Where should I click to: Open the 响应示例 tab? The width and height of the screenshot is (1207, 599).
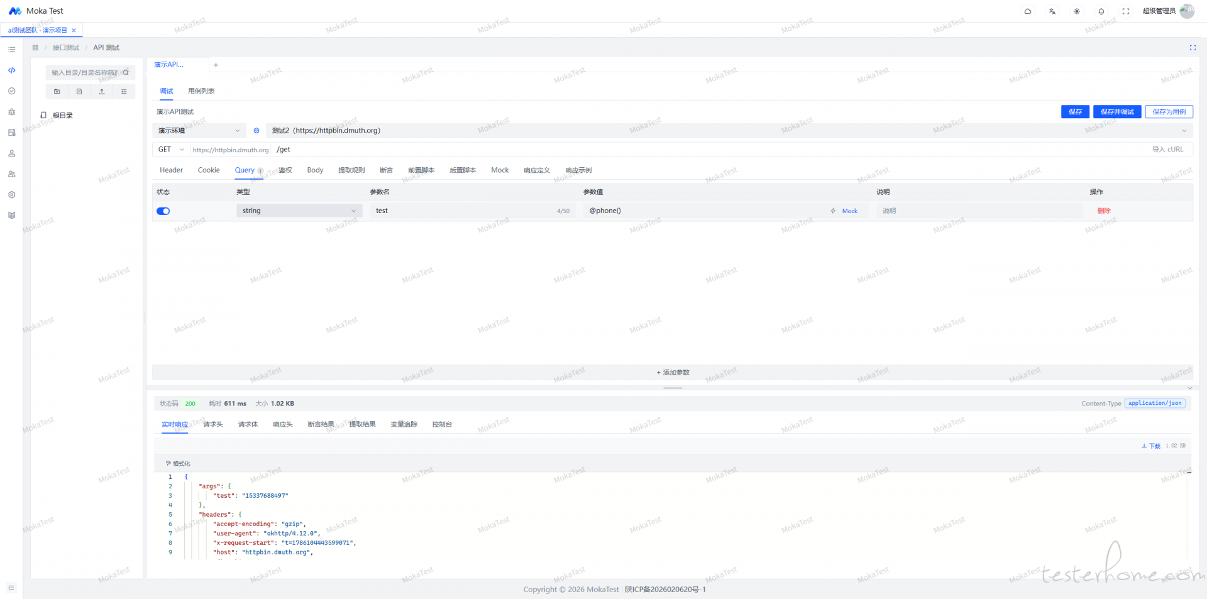point(578,170)
